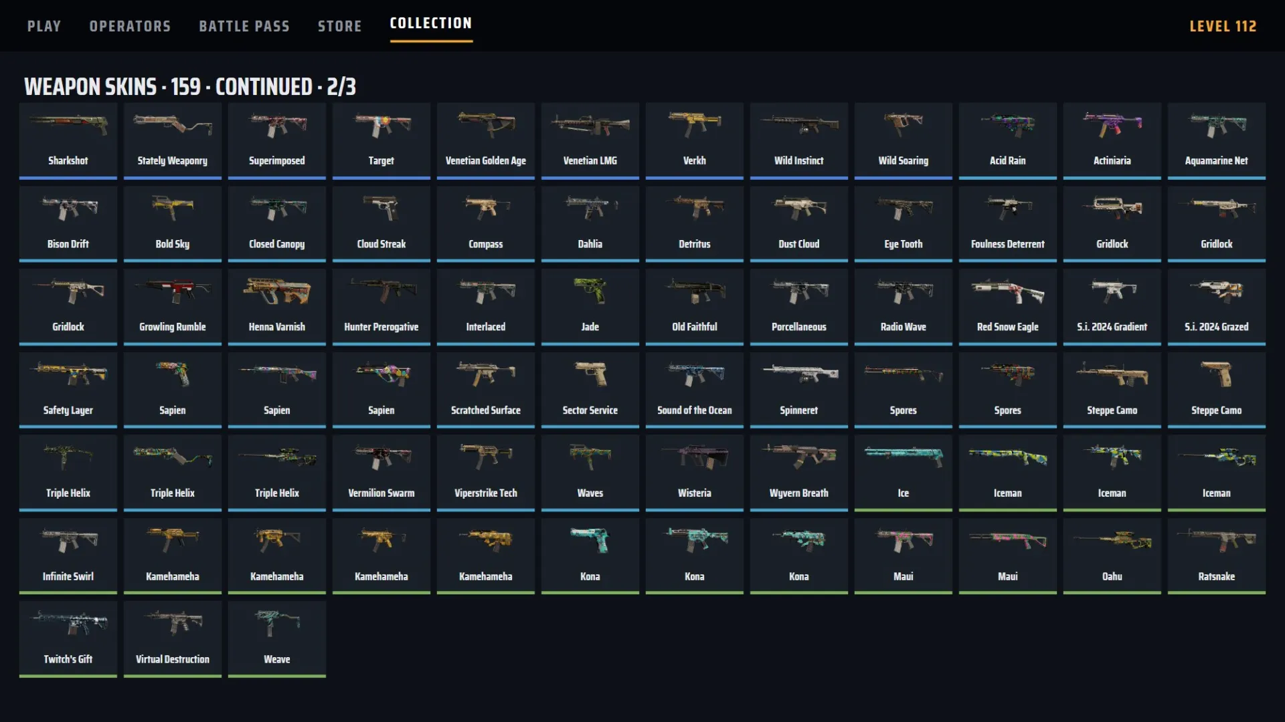Open the Store tab

339,26
